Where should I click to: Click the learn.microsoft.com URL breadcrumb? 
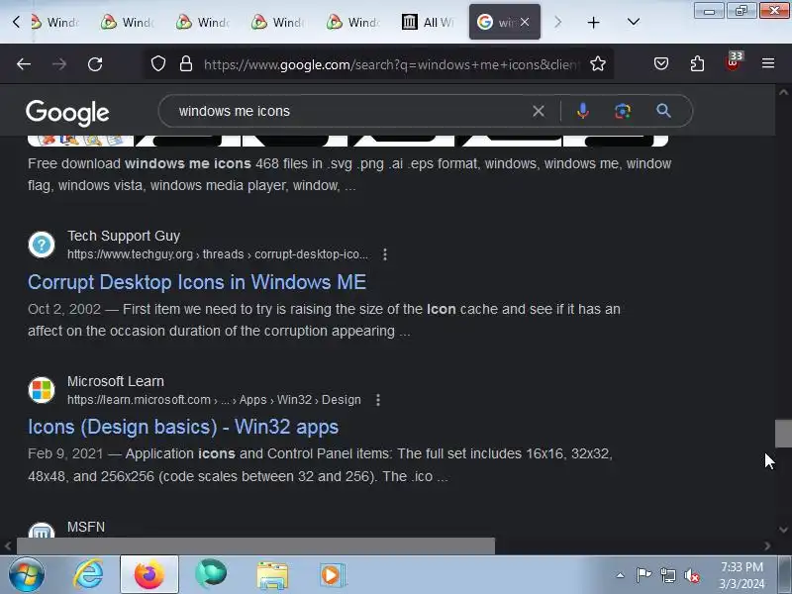click(214, 400)
